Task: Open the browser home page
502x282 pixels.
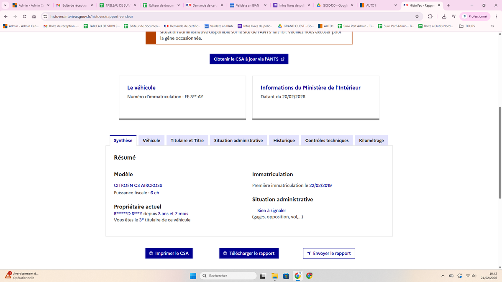Action: pos(34,16)
